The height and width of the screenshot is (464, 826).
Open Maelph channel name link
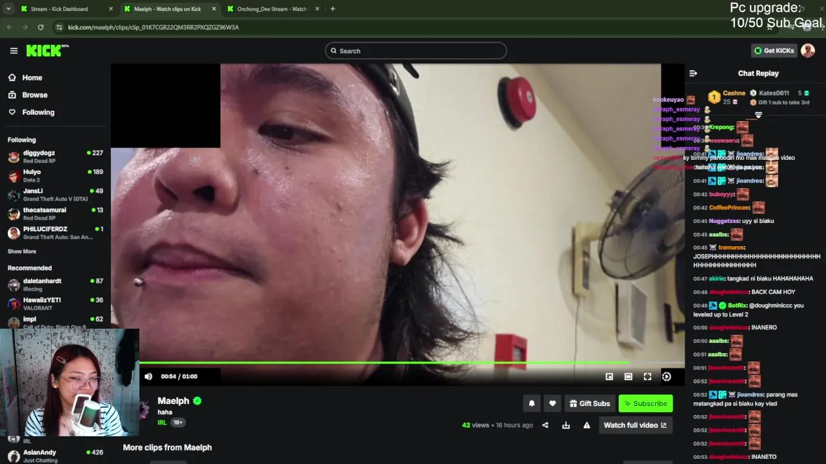pyautogui.click(x=174, y=401)
